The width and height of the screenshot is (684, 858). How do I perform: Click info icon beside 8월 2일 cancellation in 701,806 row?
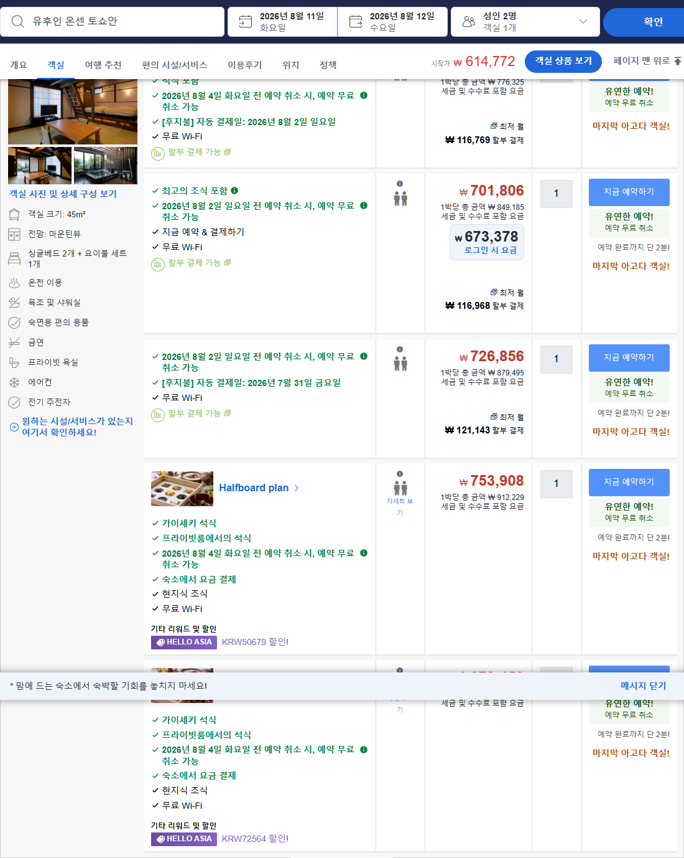coord(364,205)
